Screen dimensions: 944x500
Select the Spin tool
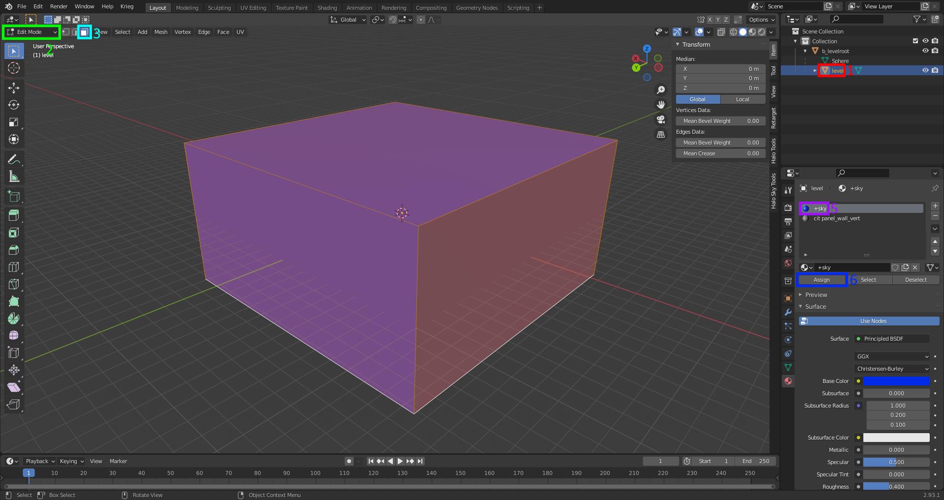pyautogui.click(x=14, y=319)
